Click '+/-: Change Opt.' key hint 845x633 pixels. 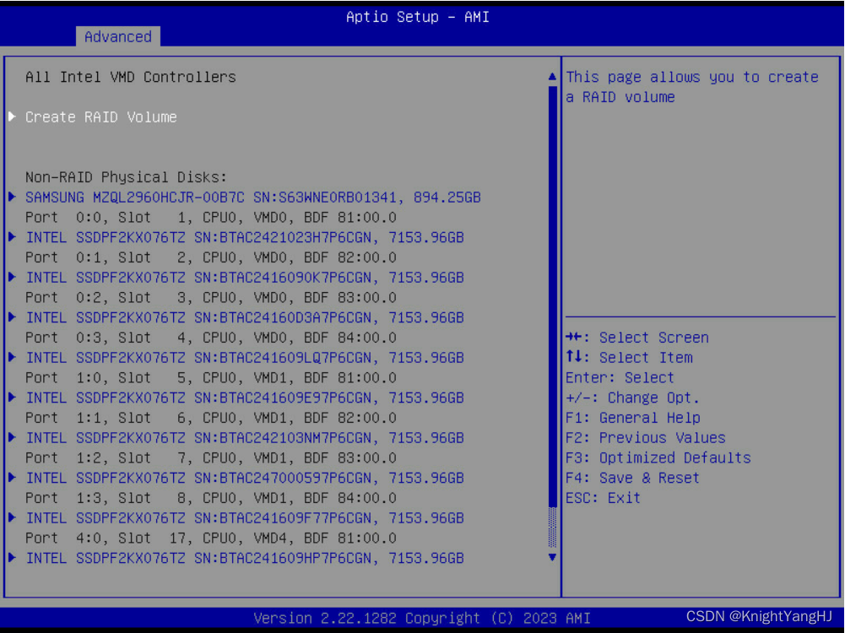[632, 398]
